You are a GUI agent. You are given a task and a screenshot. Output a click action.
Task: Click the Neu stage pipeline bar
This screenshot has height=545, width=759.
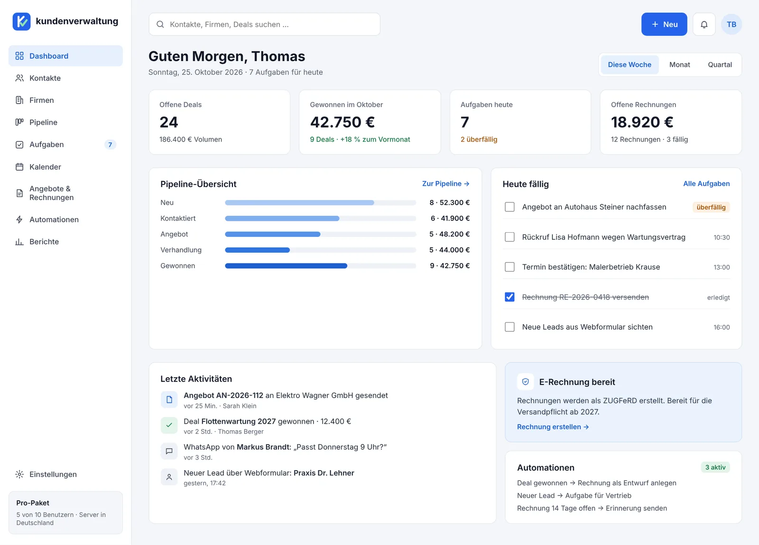coord(320,203)
